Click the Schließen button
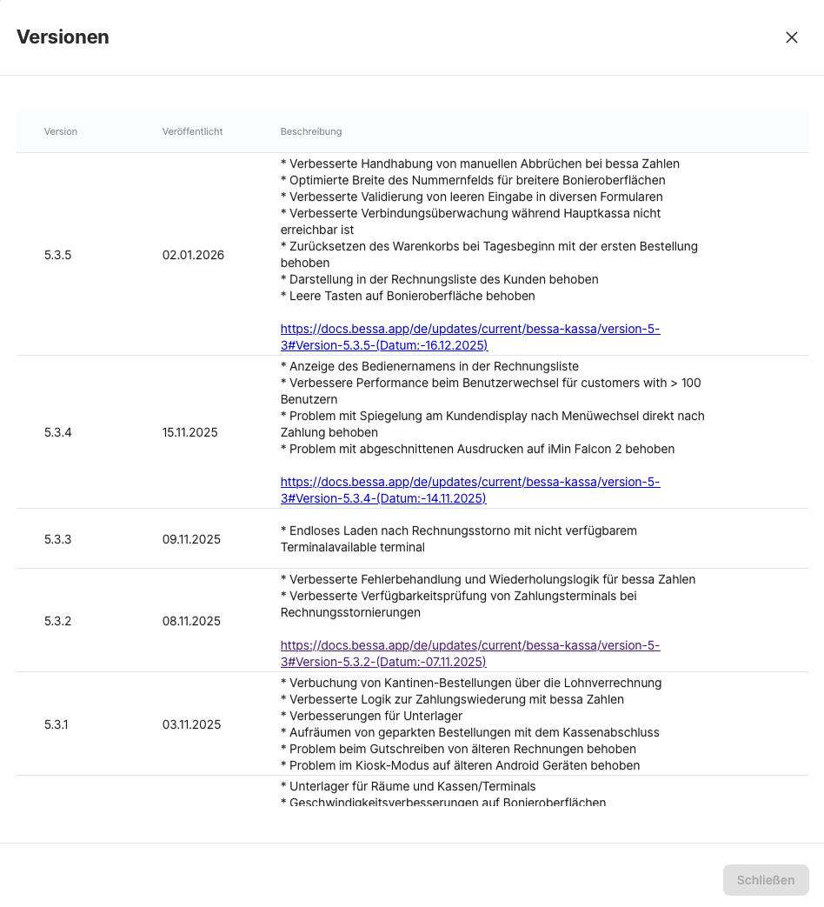This screenshot has height=907, width=824. click(x=765, y=880)
